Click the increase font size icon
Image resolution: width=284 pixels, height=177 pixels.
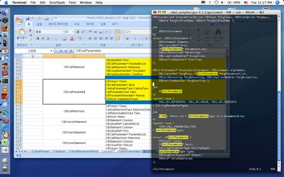coord(78,32)
